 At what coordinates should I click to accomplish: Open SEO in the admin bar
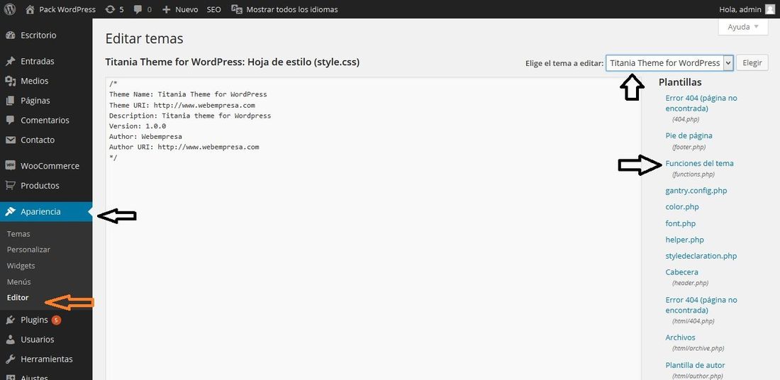pyautogui.click(x=214, y=9)
